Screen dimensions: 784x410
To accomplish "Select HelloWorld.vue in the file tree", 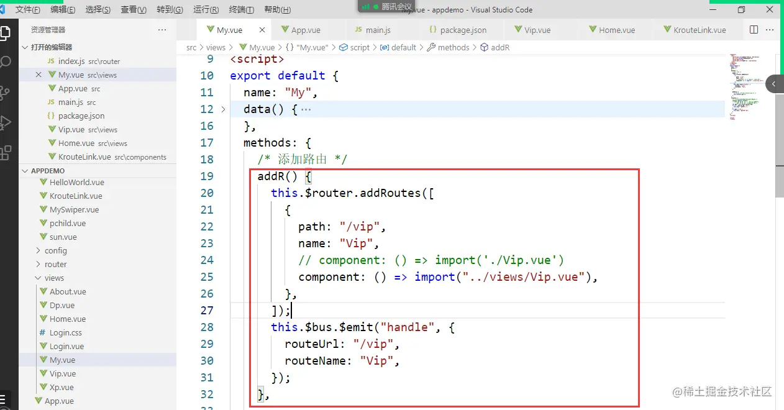I will point(98,182).
